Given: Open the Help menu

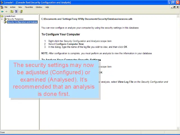Looking at the screenshot, I should point(47,7).
